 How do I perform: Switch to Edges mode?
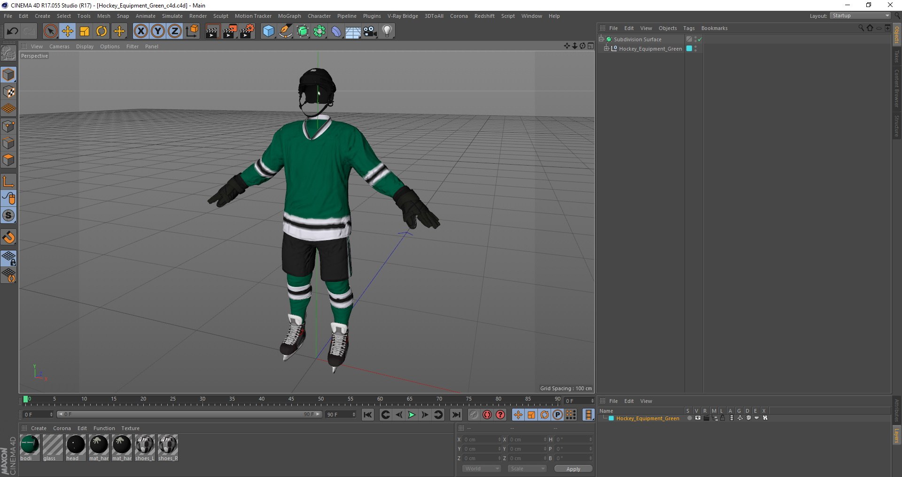pyautogui.click(x=8, y=143)
